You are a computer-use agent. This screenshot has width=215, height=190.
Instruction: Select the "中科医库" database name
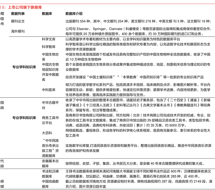coord(49,90)
